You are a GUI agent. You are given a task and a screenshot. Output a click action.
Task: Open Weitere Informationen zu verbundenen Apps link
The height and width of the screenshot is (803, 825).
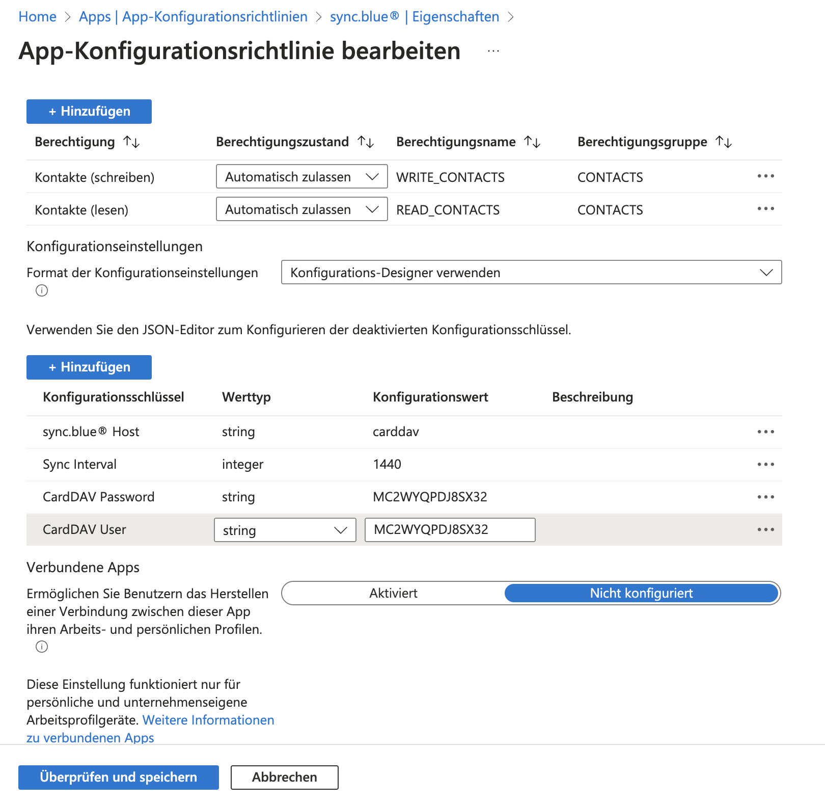(x=208, y=720)
